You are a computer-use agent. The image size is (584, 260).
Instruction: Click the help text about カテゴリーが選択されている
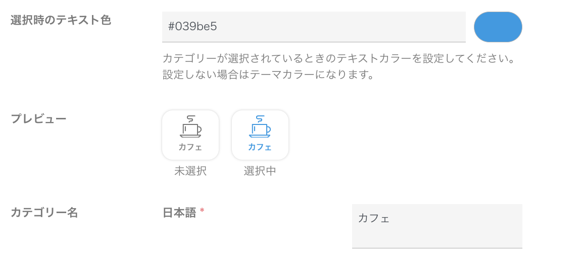click(x=338, y=59)
